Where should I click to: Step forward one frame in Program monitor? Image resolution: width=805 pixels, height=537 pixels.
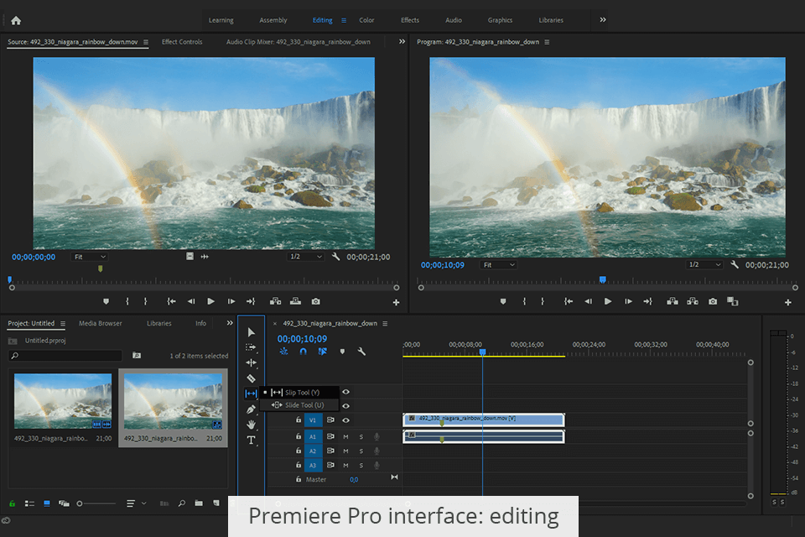click(x=628, y=302)
